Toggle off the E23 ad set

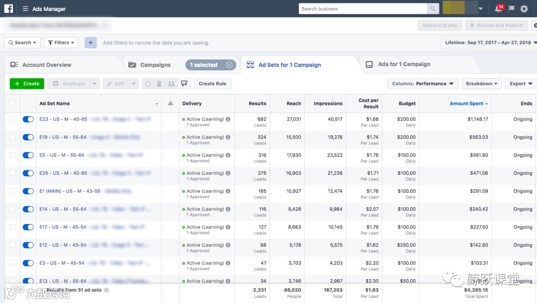[x=28, y=119]
